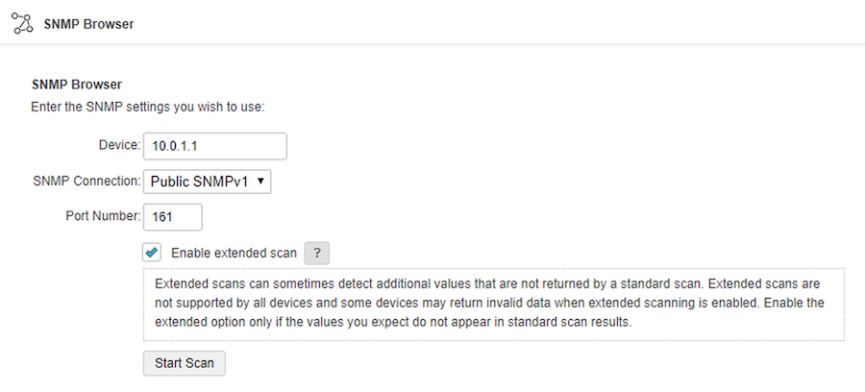This screenshot has width=865, height=392.
Task: Click the Start Scan button
Action: 185,363
